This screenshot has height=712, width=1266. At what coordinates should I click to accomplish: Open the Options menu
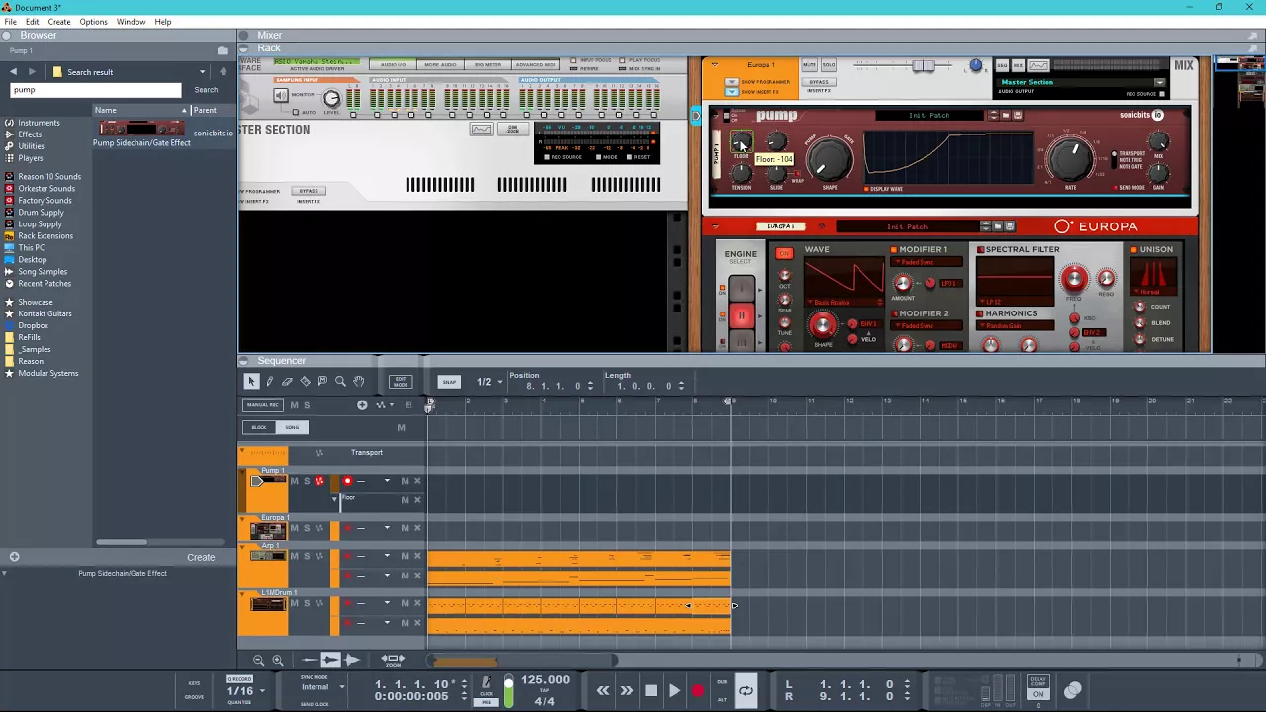(93, 22)
